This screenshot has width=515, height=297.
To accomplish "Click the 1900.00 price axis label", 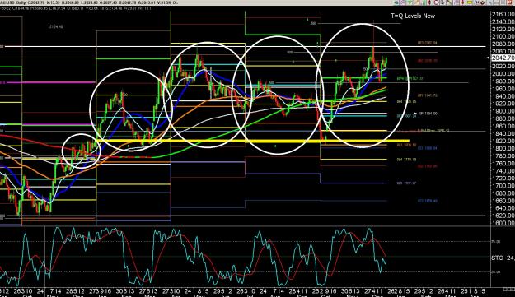I will click(503, 111).
